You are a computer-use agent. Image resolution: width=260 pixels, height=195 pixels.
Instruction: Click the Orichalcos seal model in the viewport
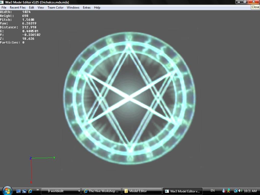[x=130, y=98]
